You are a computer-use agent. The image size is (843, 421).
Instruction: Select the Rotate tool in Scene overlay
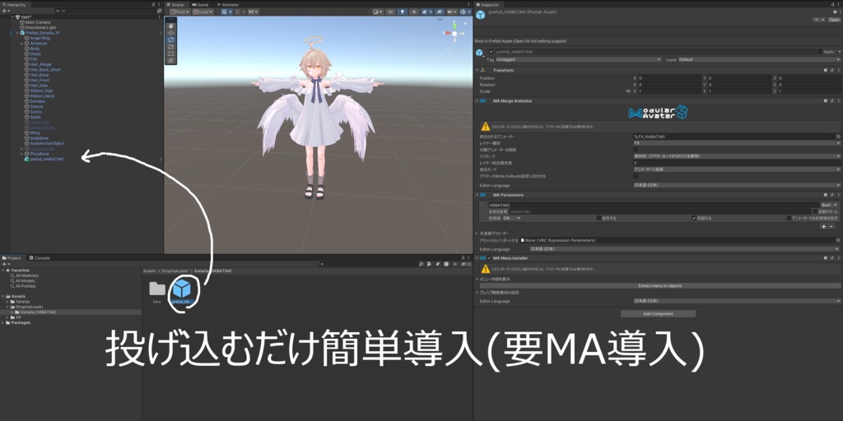[171, 39]
